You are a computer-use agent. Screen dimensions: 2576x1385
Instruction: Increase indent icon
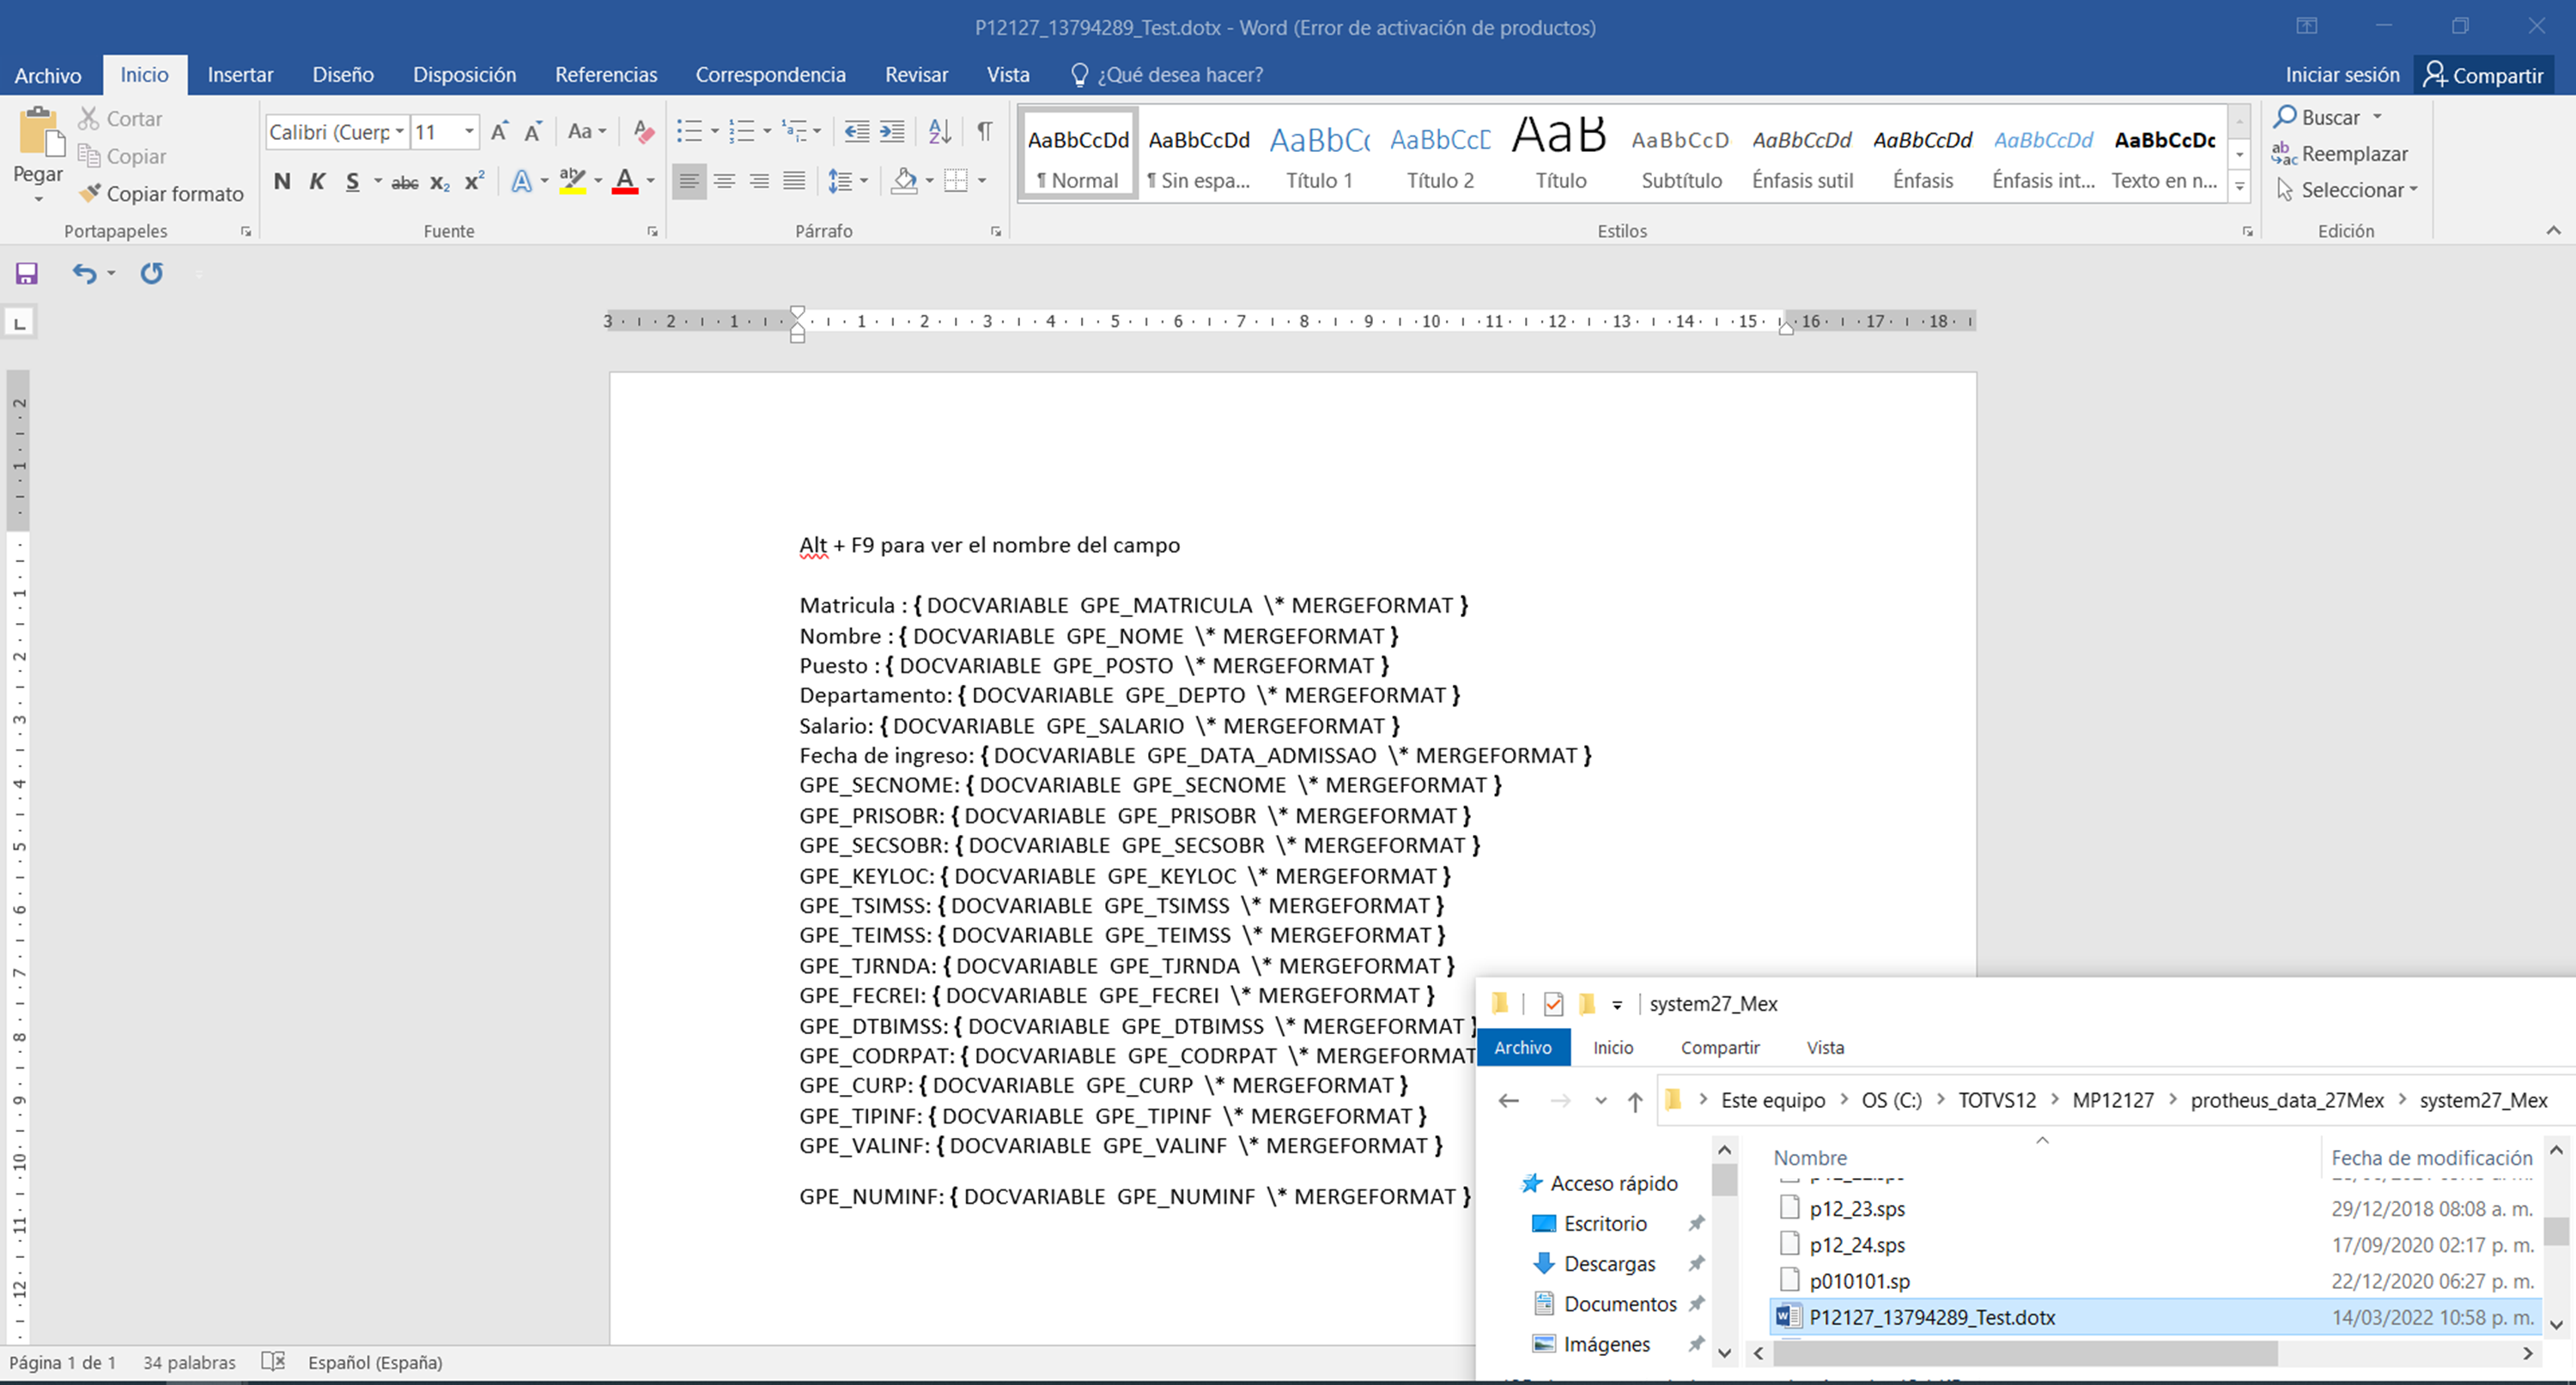[892, 131]
